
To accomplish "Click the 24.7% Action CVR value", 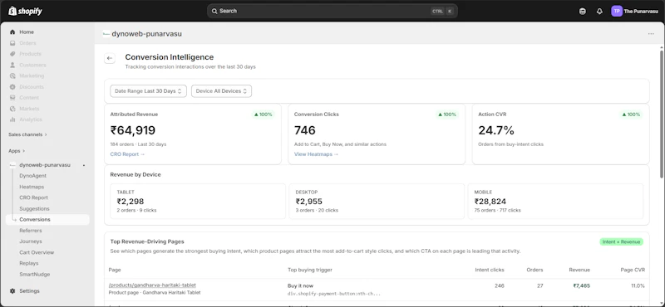I will pyautogui.click(x=496, y=130).
